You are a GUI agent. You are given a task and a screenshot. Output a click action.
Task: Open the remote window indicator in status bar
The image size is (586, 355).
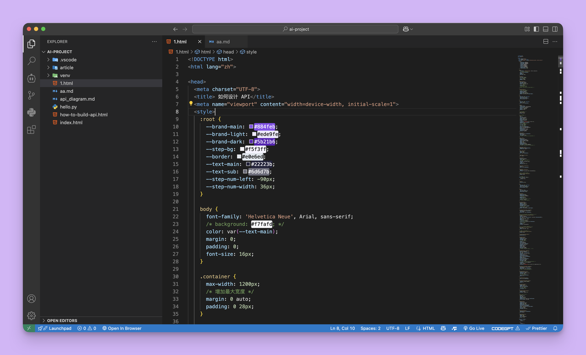(29, 328)
